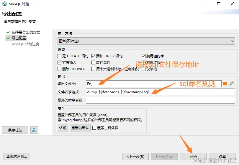The height and width of the screenshot is (165, 239).
Task: Click the pencil edit variables icon
Action: (232, 84)
